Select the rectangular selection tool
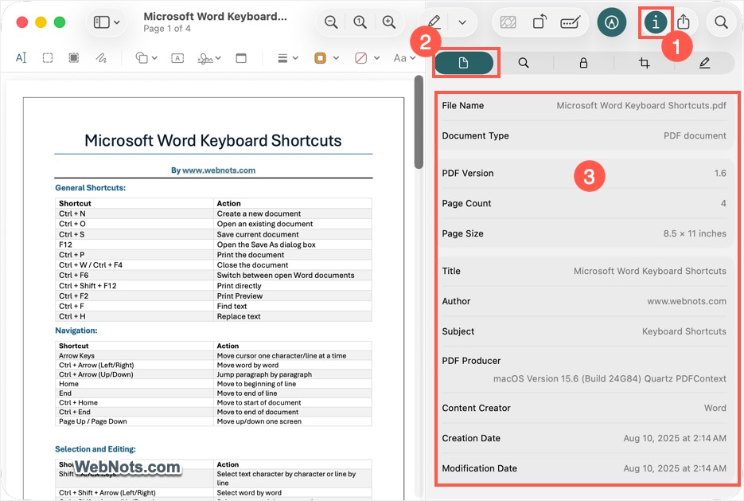Screen dimensions: 744x501 pos(48,58)
